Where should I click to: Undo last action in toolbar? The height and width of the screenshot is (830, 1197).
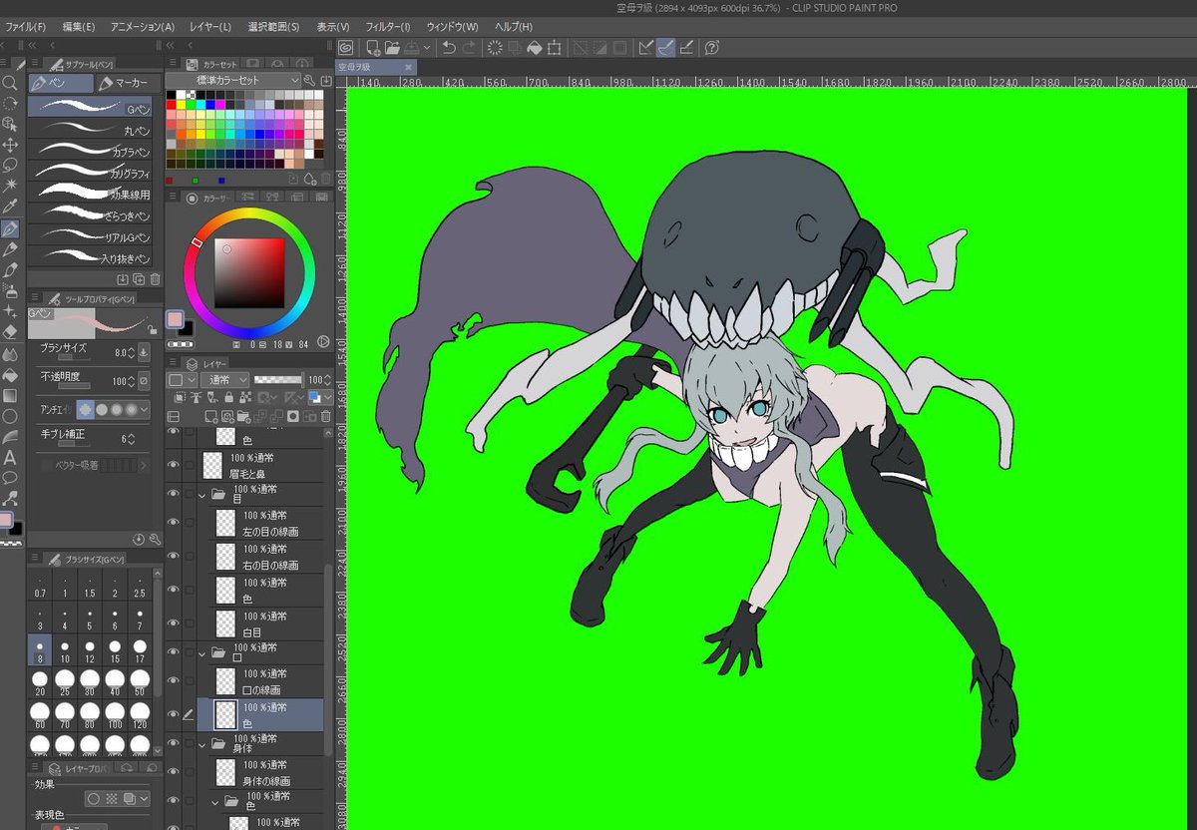click(449, 47)
